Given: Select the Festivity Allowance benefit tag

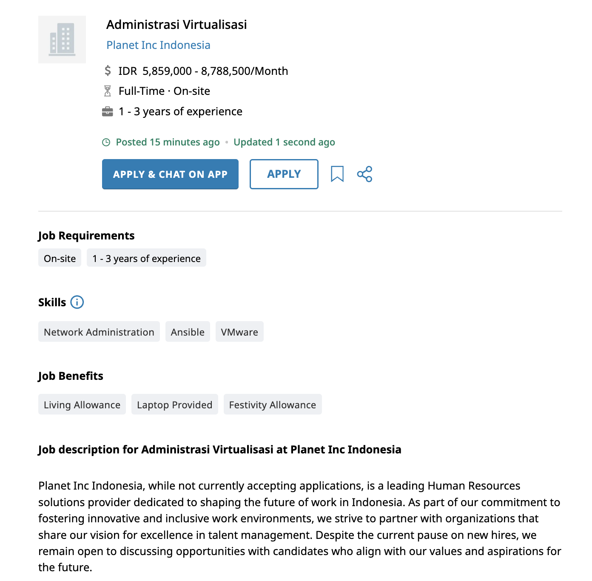Looking at the screenshot, I should pos(273,404).
